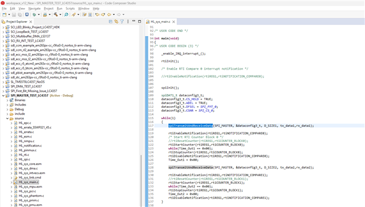Open the Scripts menu
Screen dimensions: 365x207
tap(70, 9)
